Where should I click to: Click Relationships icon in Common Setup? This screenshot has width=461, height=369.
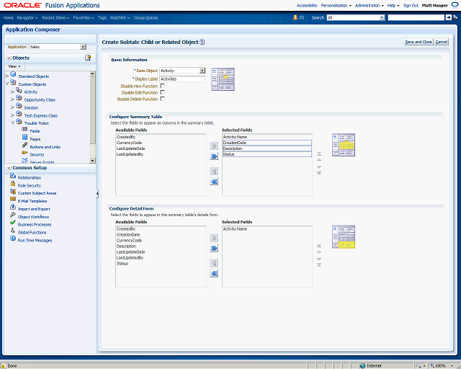click(13, 176)
